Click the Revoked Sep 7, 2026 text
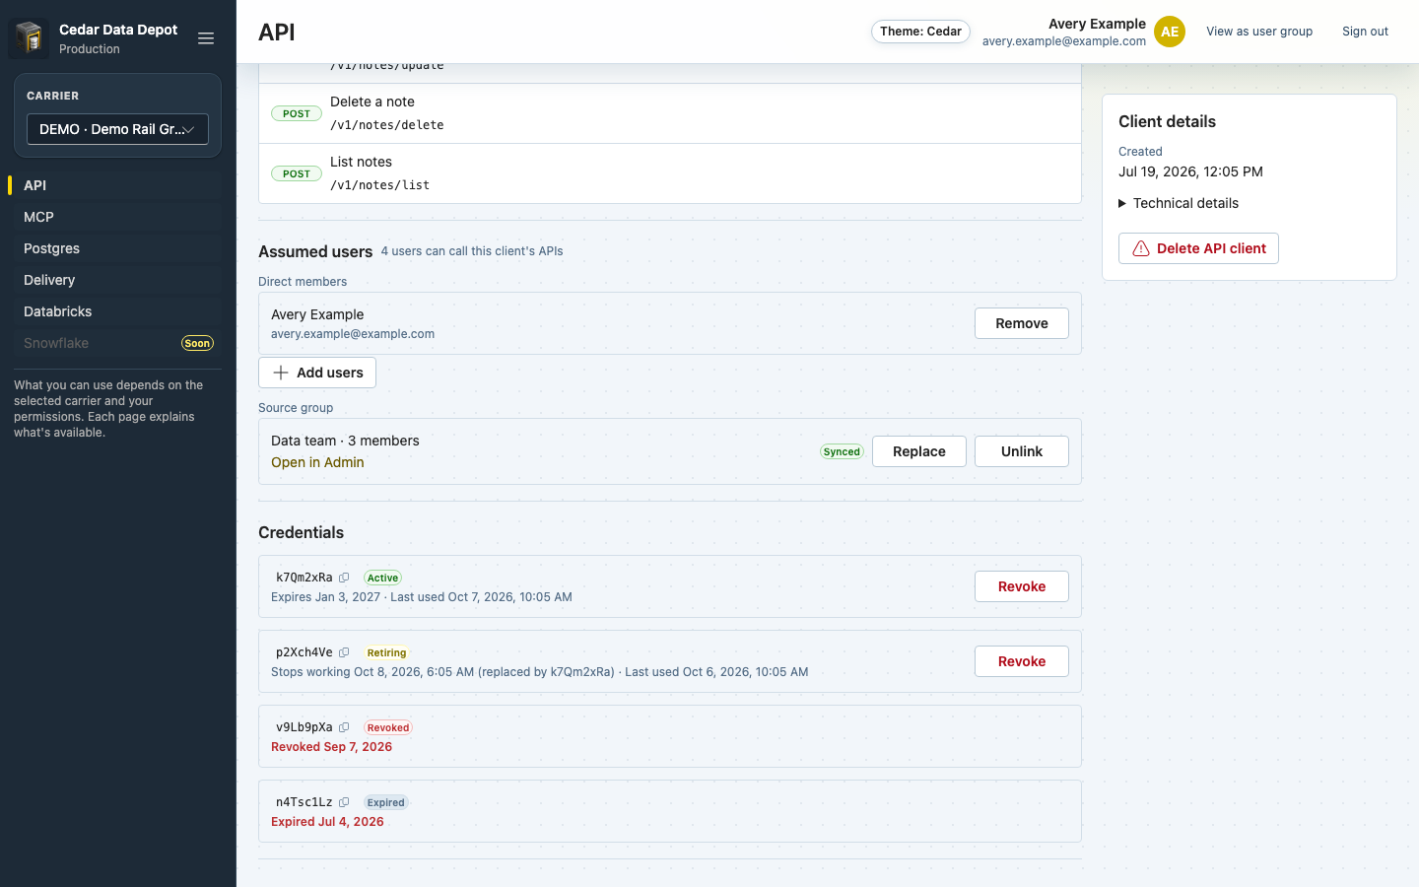This screenshot has height=887, width=1419. tap(331, 747)
